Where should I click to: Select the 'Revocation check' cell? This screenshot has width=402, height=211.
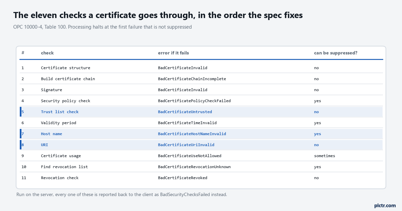[60, 178]
